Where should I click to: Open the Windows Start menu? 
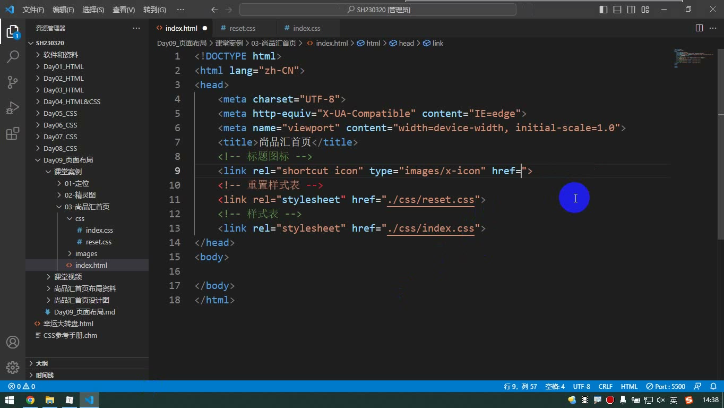(x=10, y=400)
